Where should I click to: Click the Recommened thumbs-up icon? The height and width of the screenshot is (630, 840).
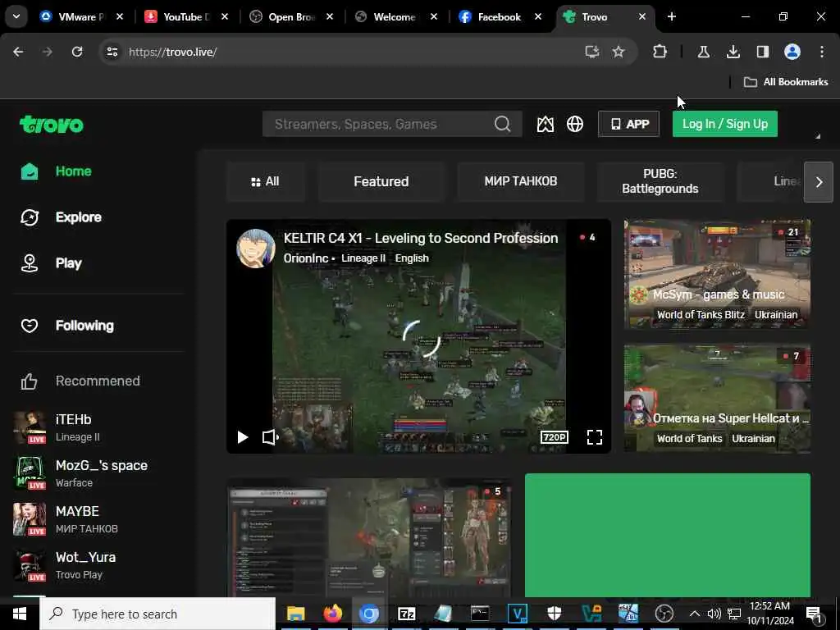[x=29, y=381]
